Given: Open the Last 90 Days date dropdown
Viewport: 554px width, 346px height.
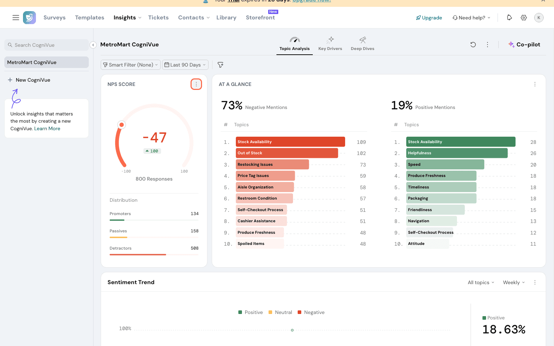Looking at the screenshot, I should click(x=185, y=65).
